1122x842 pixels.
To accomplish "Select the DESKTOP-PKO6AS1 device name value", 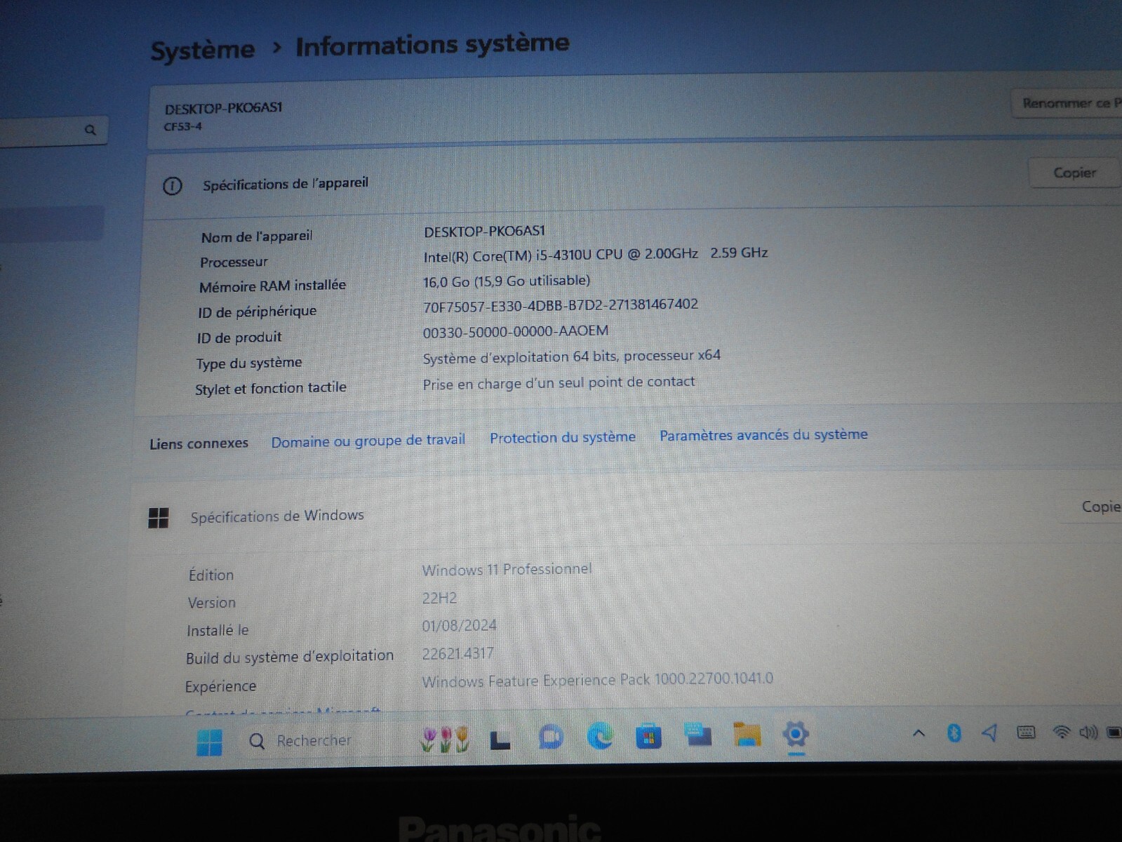I will pos(484,232).
